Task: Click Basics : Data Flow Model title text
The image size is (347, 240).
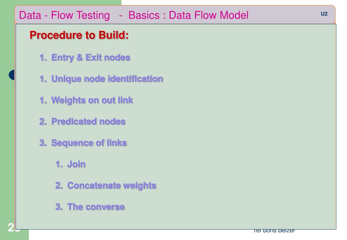Action: (x=188, y=16)
